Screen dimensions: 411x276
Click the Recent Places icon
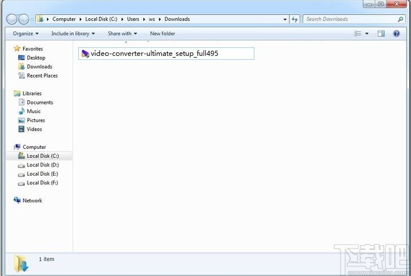[x=21, y=75]
